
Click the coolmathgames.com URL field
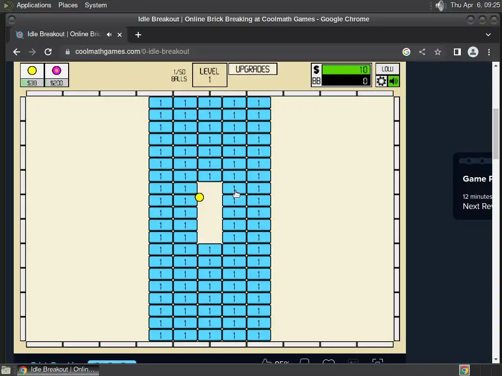point(132,52)
